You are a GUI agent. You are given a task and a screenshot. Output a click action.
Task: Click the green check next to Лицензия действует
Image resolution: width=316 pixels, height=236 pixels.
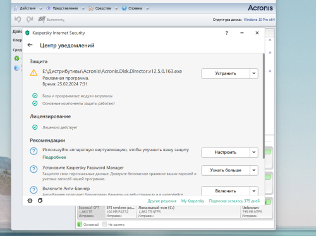[35, 127]
